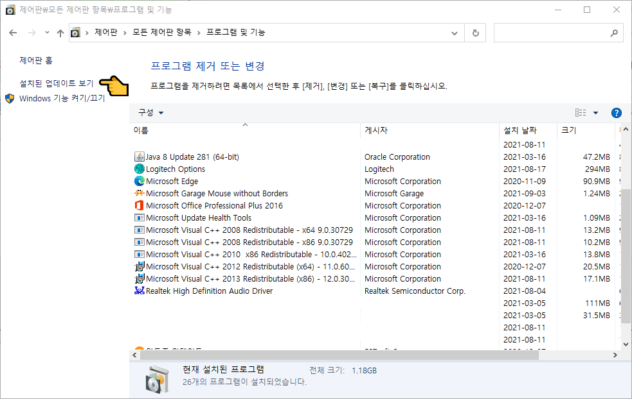Image resolution: width=632 pixels, height=399 pixels.
Task: Click the Microsoft Office 2016 icon
Action: click(x=139, y=205)
